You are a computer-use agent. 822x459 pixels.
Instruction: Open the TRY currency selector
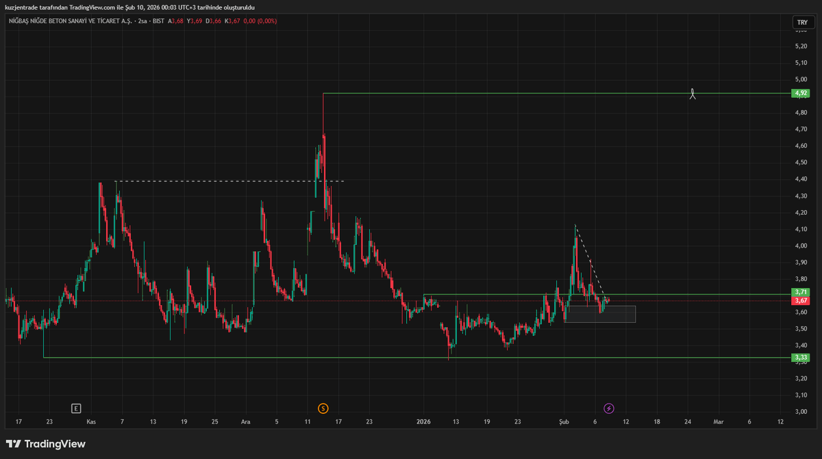pos(801,23)
